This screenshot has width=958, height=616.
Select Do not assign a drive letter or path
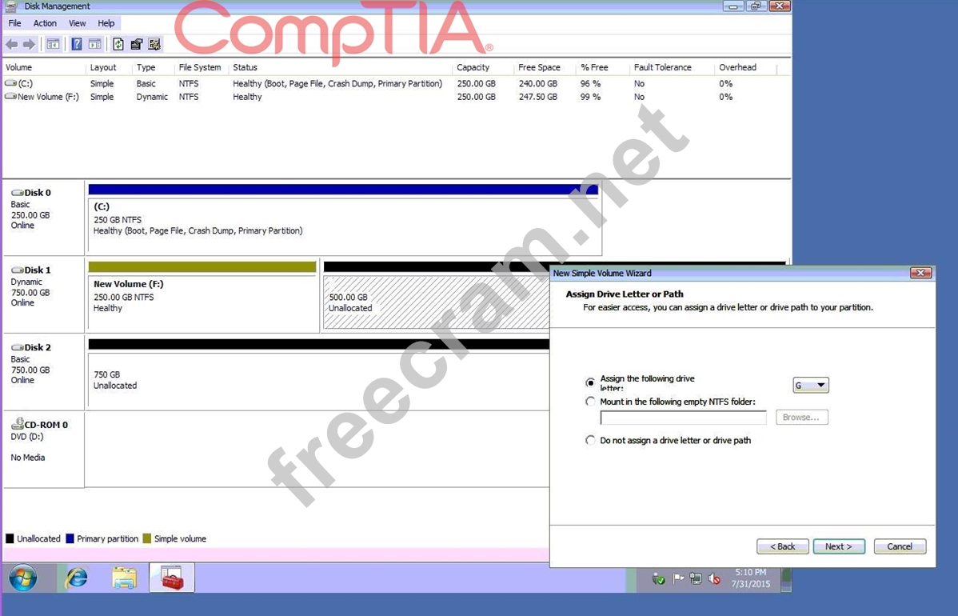[x=590, y=440]
